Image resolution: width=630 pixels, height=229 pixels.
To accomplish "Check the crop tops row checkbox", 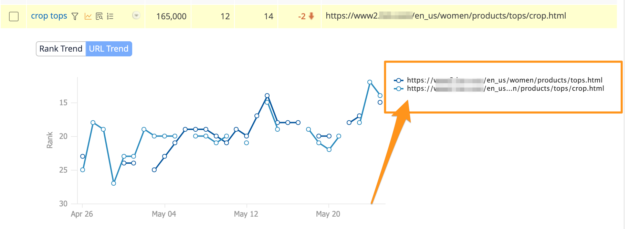I will coord(14,16).
